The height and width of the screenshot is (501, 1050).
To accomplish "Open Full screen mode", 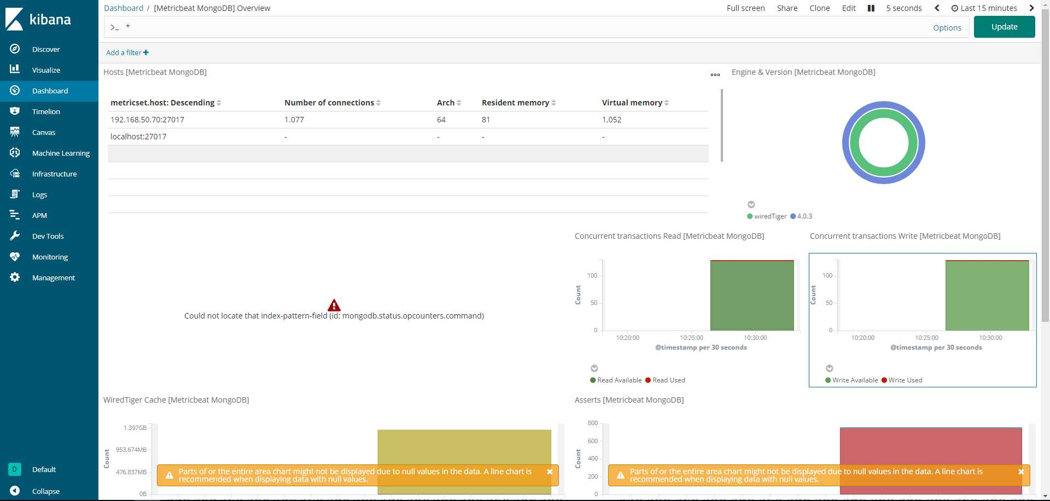I will pyautogui.click(x=745, y=8).
